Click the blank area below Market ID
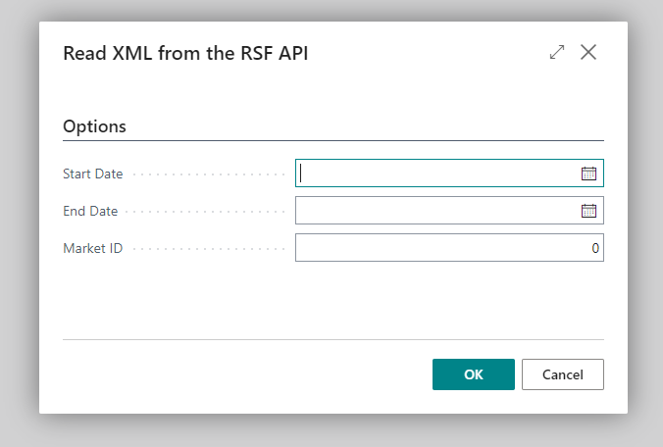The width and height of the screenshot is (663, 447). point(333,299)
